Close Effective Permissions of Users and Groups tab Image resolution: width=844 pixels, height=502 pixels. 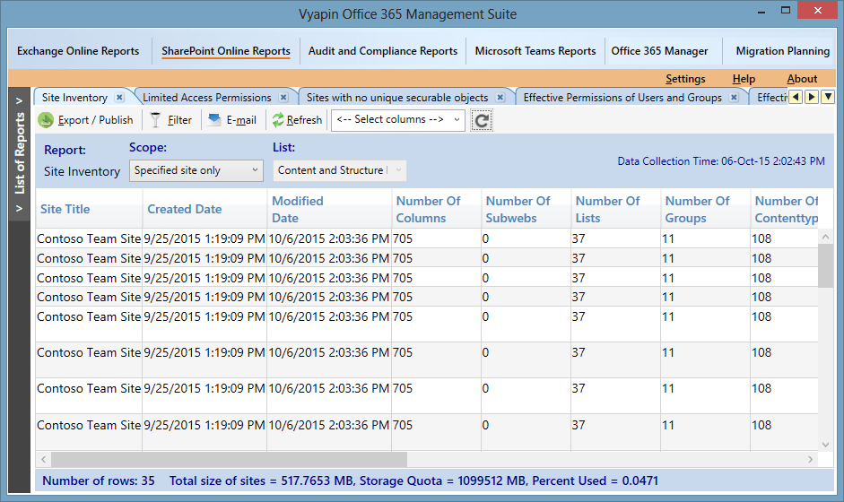tap(734, 98)
